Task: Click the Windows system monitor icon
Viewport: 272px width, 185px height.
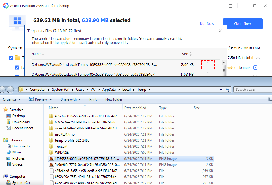Action: 17,22
